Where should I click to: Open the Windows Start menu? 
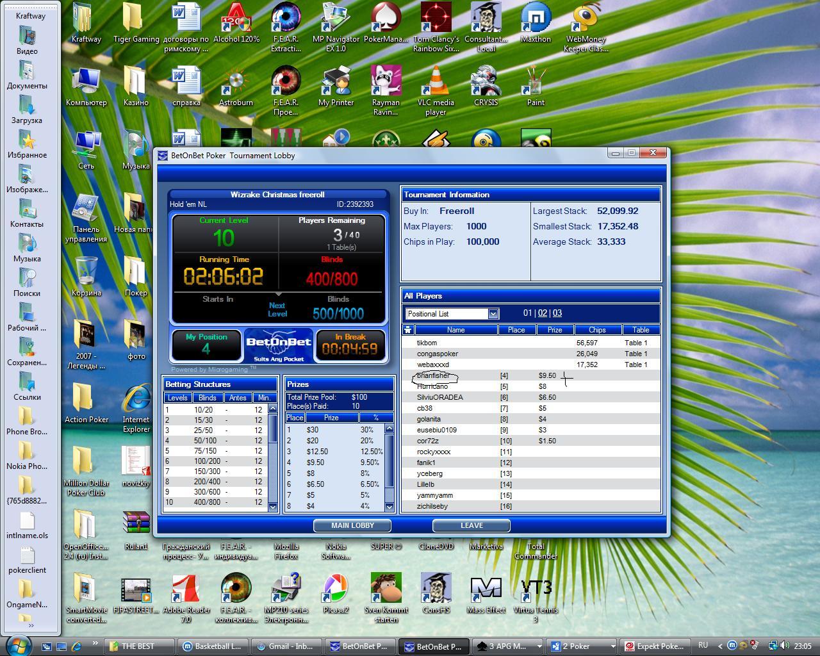coord(17,644)
